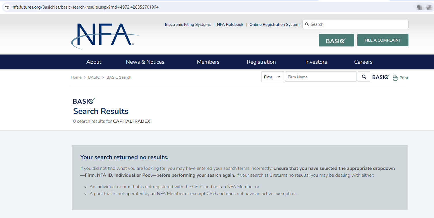Click the 'not registered with the CFTC' bullet

pyautogui.click(x=175, y=187)
